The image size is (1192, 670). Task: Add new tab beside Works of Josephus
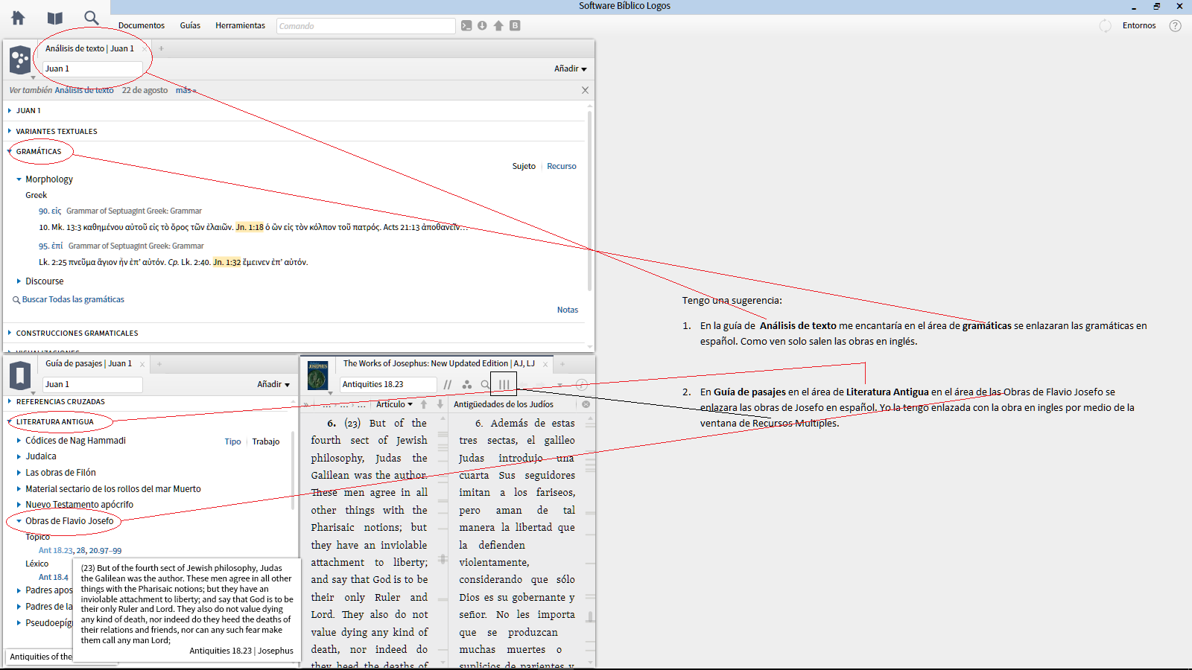562,364
